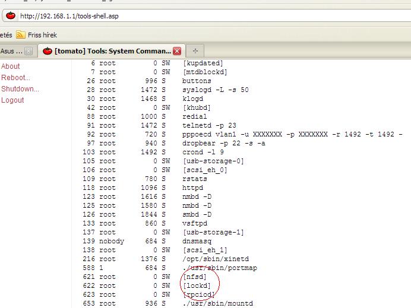Click the dropbear -p 22 entry
411x308 pixels.
click(224, 143)
